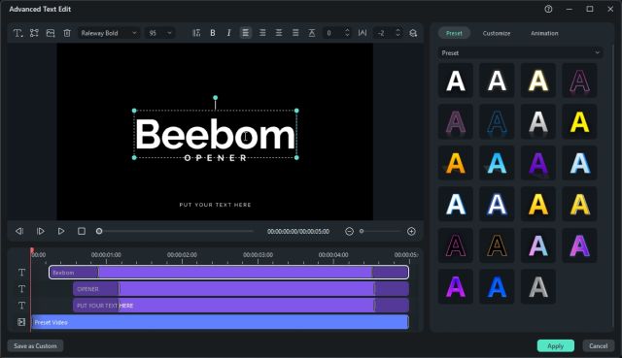The width and height of the screenshot is (622, 358).
Task: Select the PUT YOUR TEXT HERE clip in timeline
Action: (241, 306)
